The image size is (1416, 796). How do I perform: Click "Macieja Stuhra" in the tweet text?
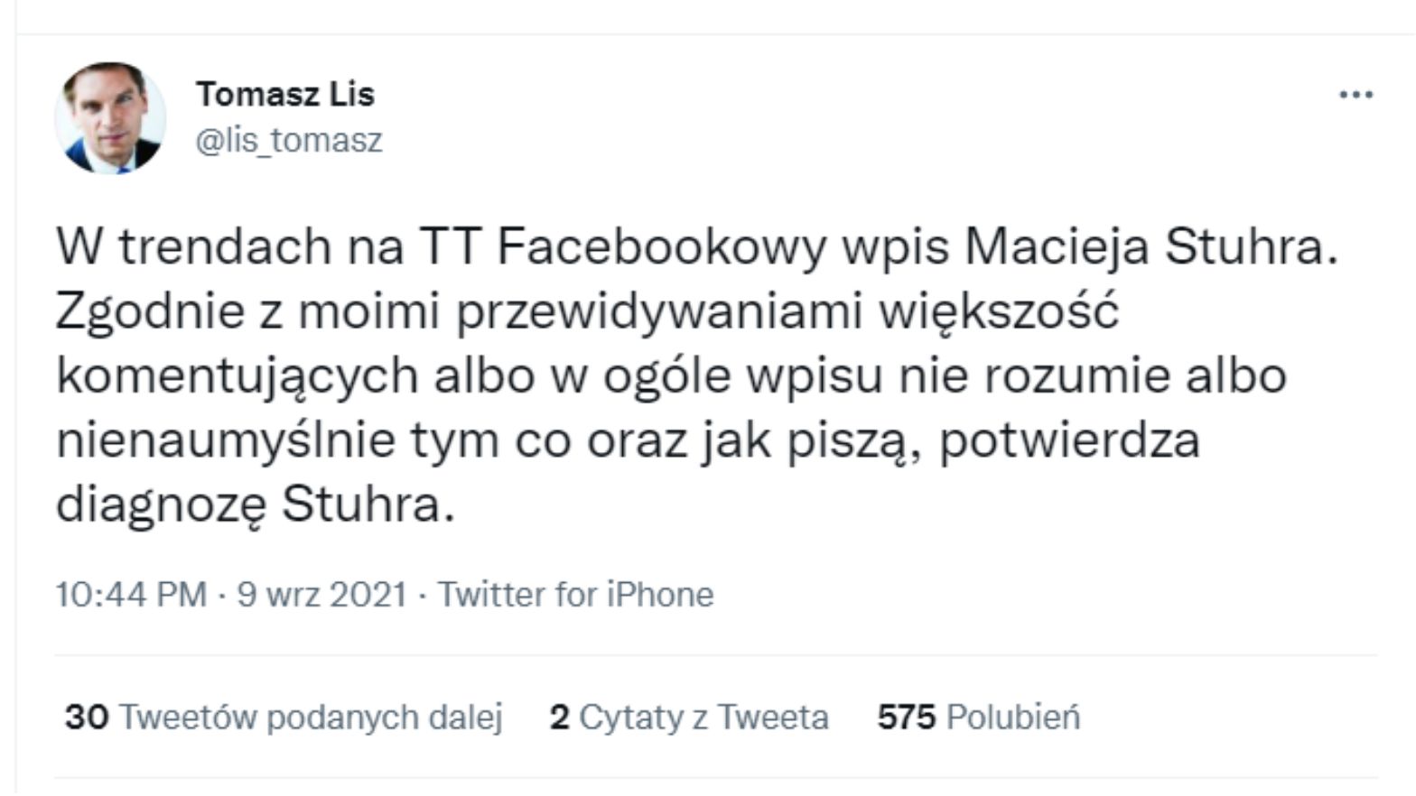(1150, 246)
